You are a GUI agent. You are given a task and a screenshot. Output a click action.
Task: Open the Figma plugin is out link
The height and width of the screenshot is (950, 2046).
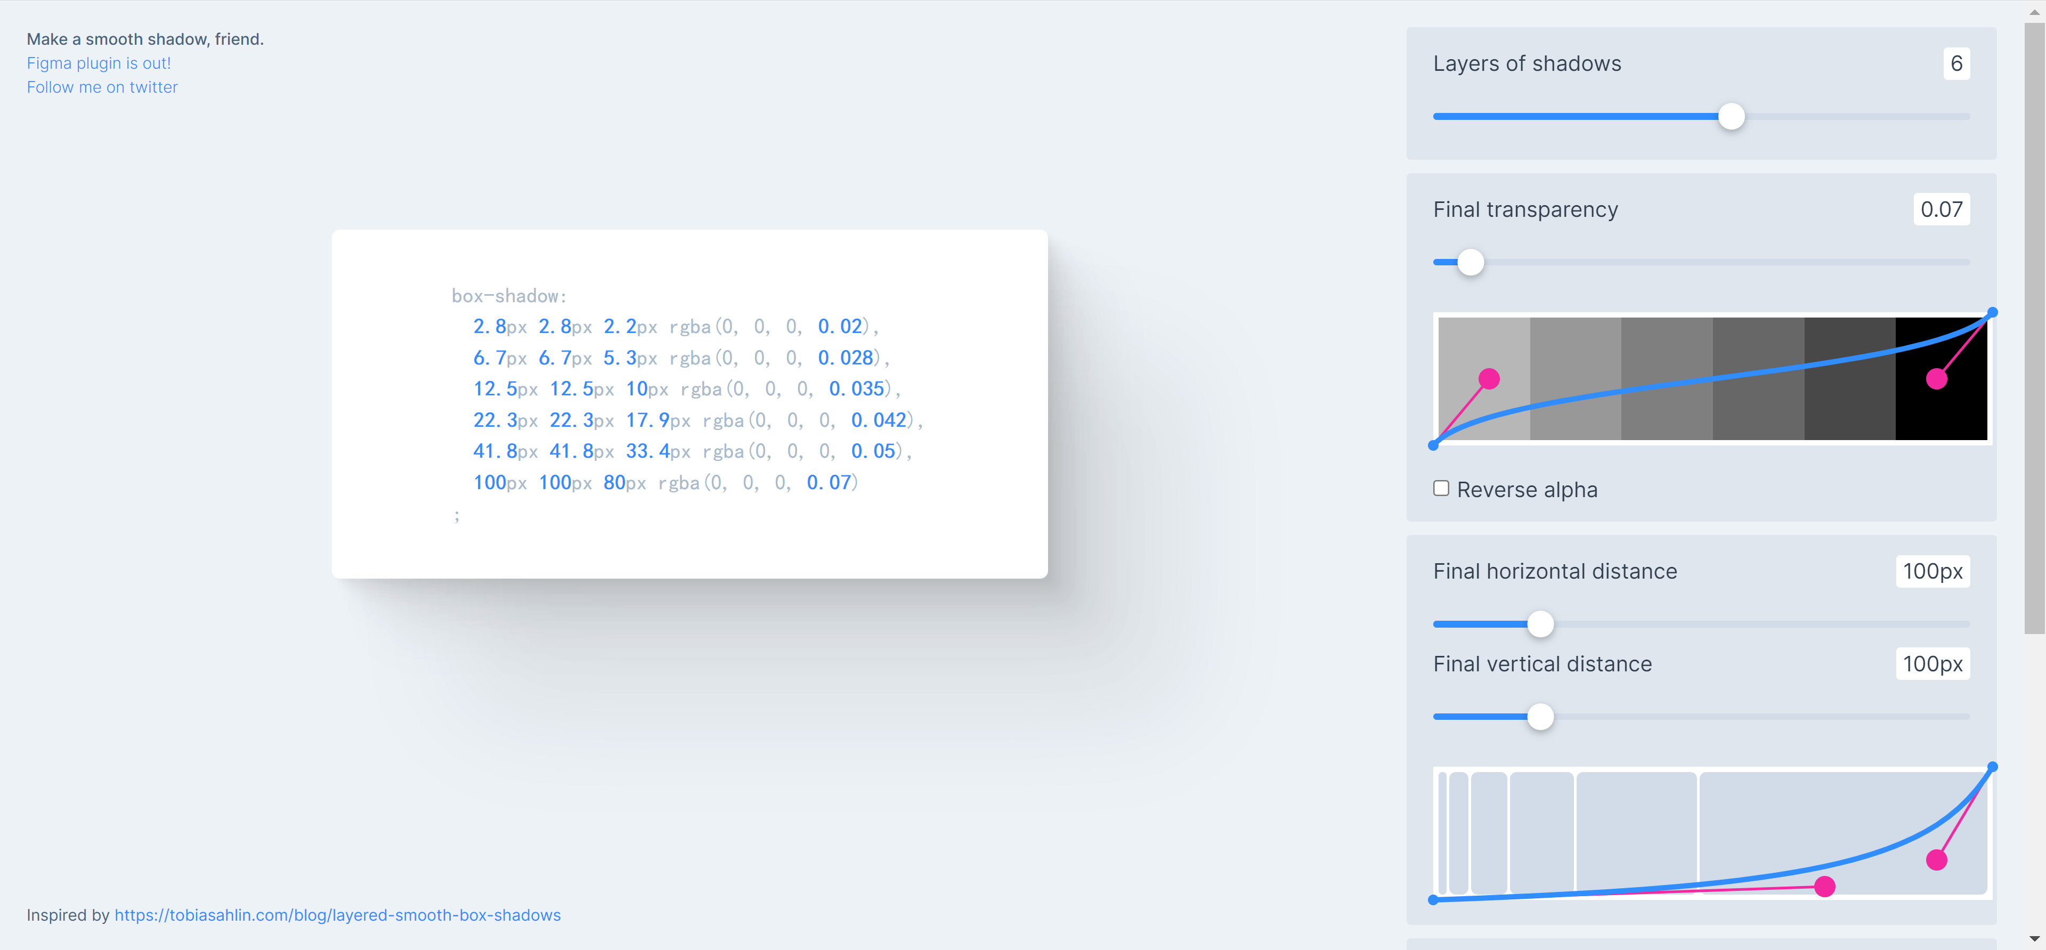(x=99, y=63)
